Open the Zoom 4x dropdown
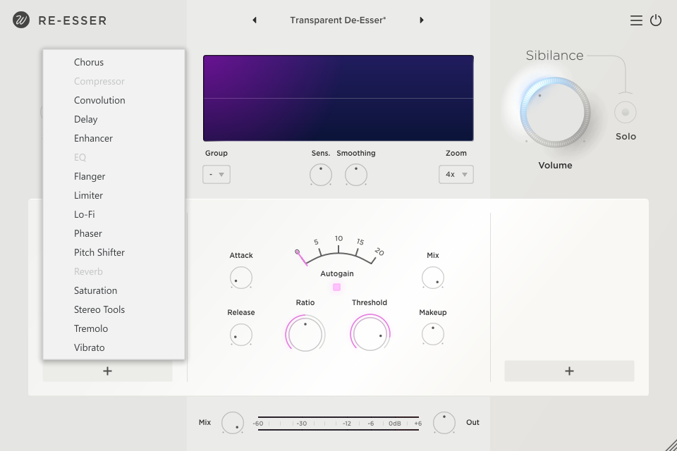Viewport: 677px width, 451px height. 456,174
